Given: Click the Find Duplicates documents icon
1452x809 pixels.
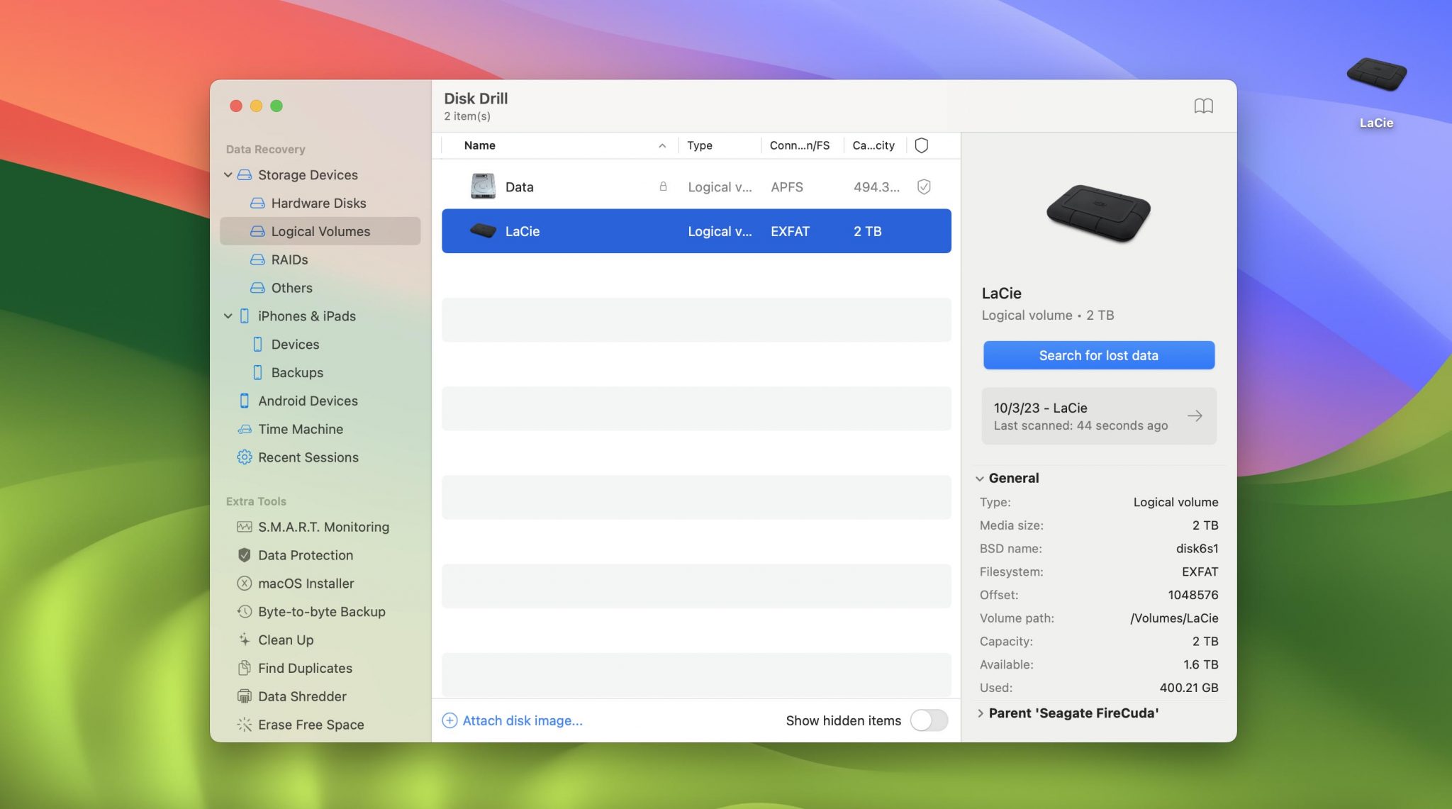Looking at the screenshot, I should tap(245, 668).
